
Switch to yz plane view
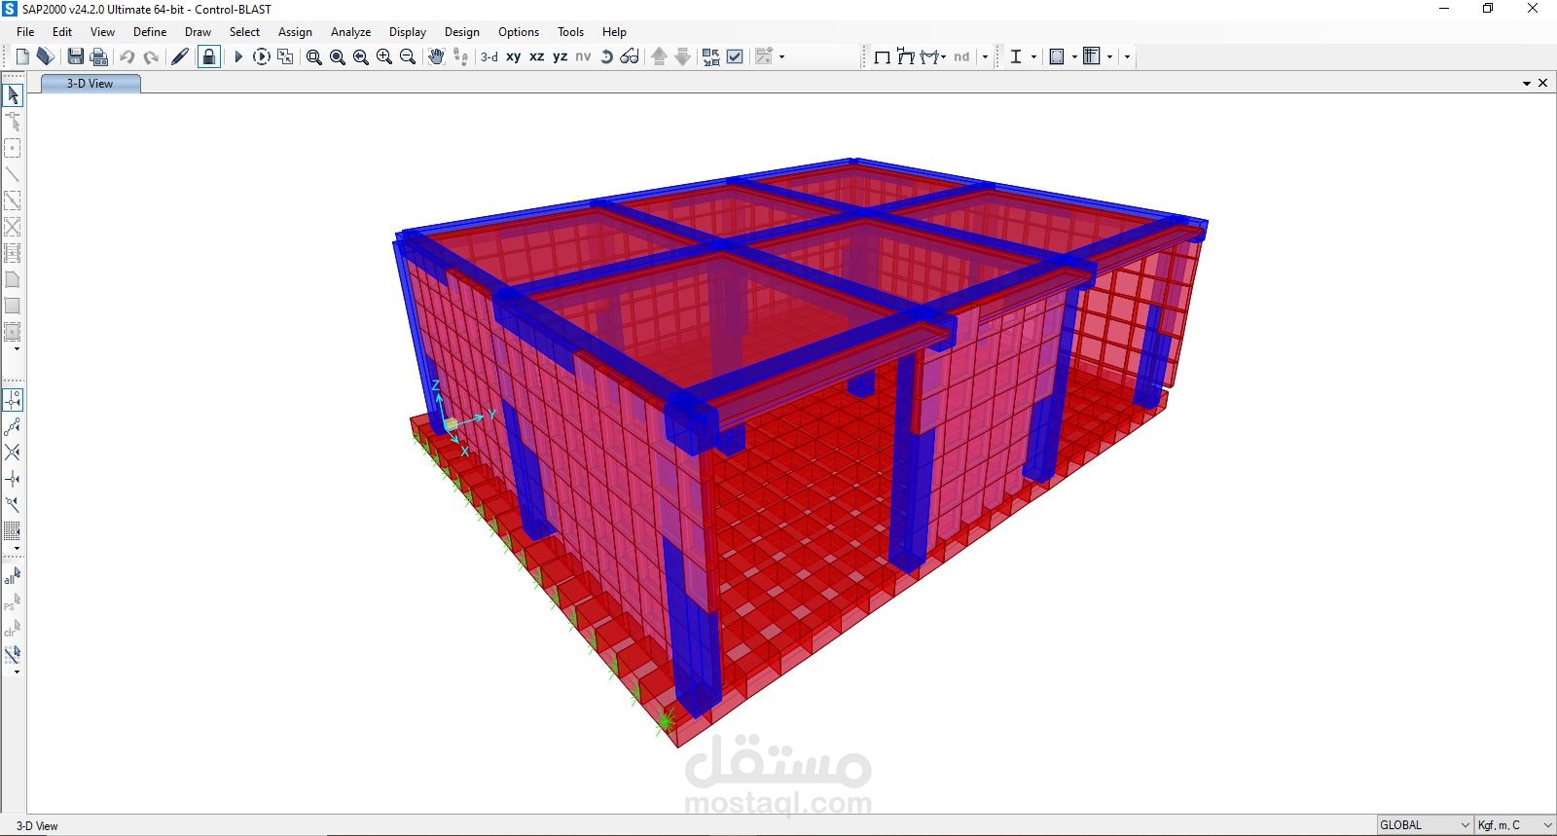[561, 56]
